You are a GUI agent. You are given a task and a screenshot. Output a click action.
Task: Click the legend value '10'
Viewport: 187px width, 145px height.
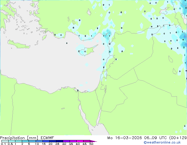pyautogui.click(x=37, y=144)
